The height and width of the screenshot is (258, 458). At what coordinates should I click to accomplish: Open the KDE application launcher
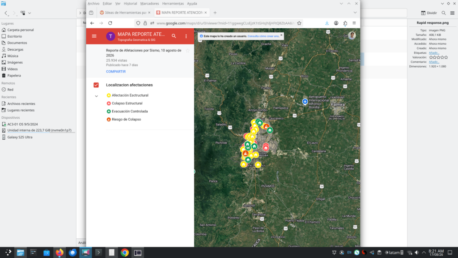click(x=8, y=253)
